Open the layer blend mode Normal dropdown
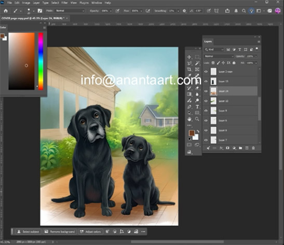 coord(219,56)
